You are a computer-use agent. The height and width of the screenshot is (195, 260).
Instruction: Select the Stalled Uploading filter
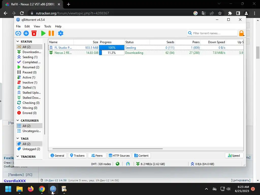[29, 92]
